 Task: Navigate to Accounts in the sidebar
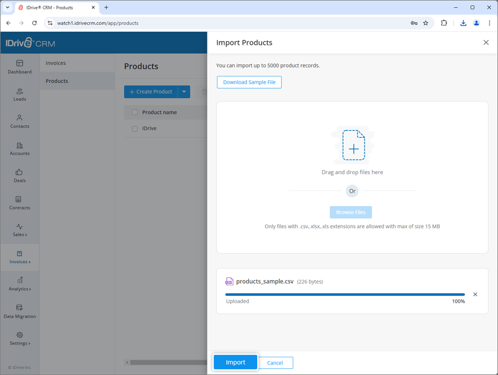point(19,148)
